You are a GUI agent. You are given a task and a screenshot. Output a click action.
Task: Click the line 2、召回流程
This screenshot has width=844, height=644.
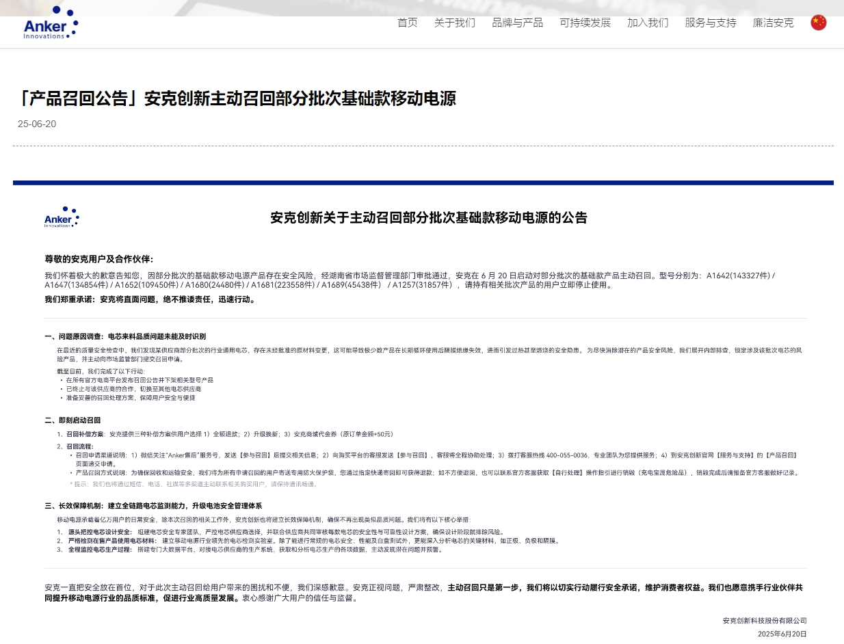(75, 446)
